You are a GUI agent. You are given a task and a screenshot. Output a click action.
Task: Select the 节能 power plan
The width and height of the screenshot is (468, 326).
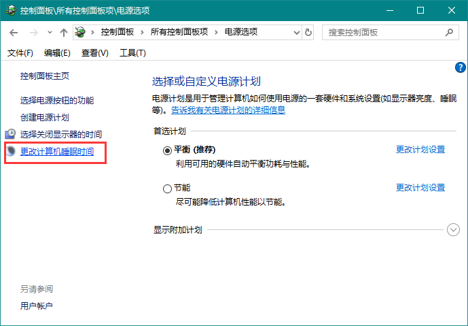click(x=167, y=189)
